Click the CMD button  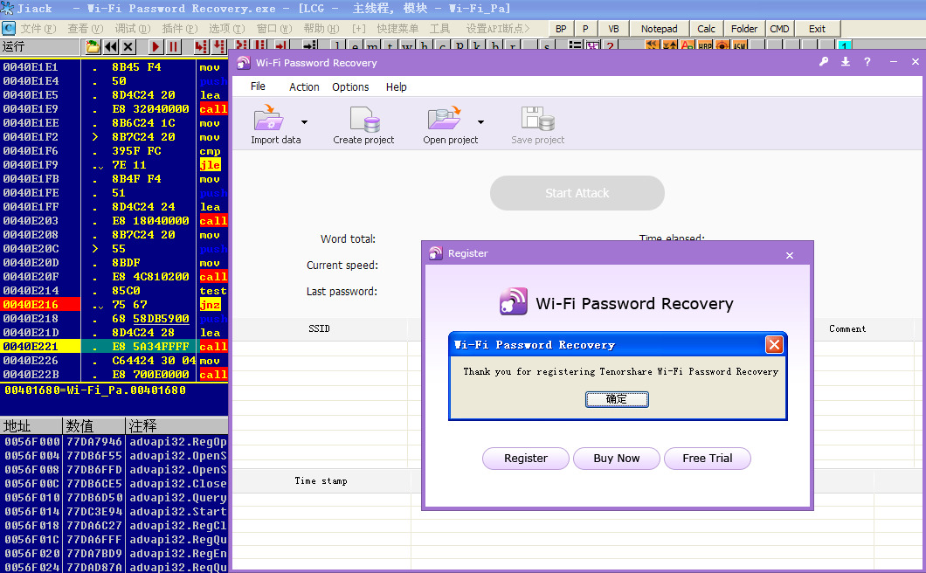pos(779,28)
